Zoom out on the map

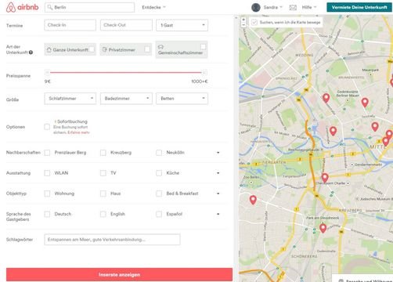[x=243, y=25]
